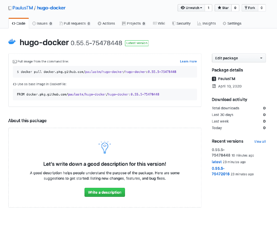Viewport: 277px width, 226px height.
Task: Open the Wiki book icon
Action: (155, 23)
